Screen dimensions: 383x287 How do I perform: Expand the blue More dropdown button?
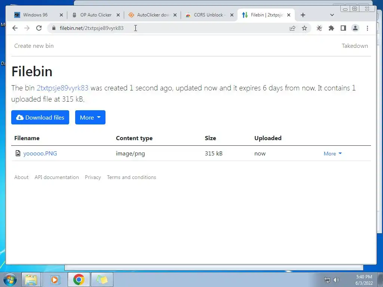(x=90, y=117)
